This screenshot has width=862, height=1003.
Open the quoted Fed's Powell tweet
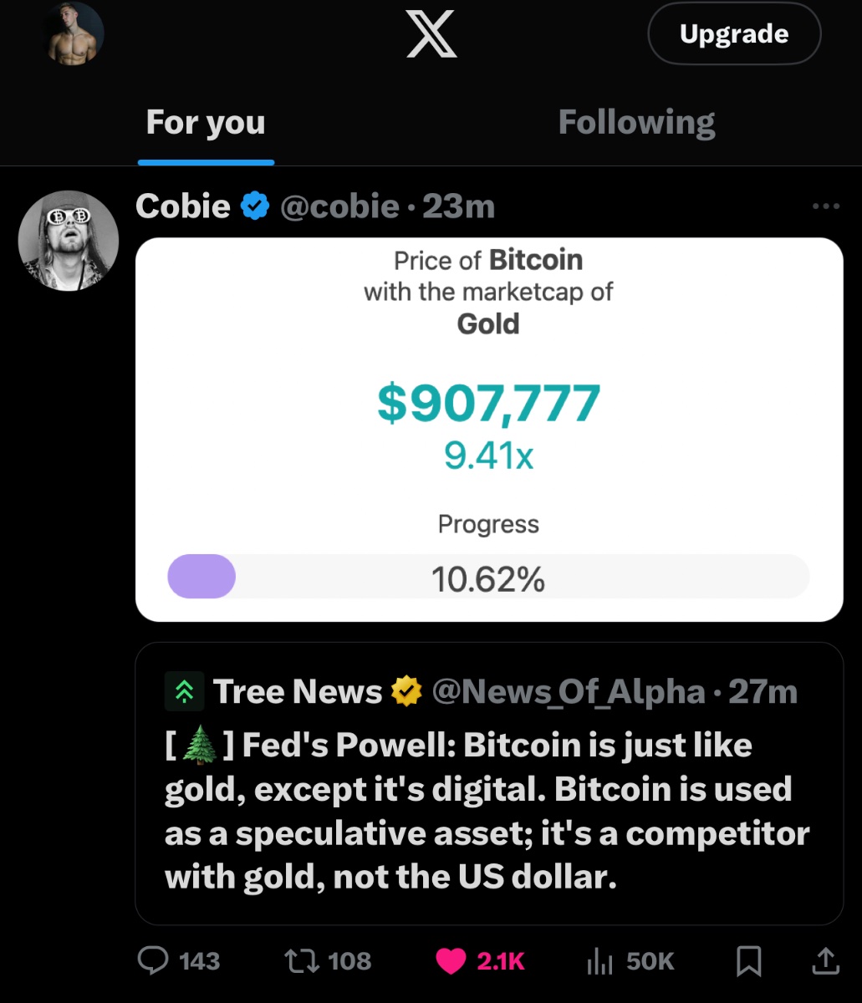[x=488, y=811]
